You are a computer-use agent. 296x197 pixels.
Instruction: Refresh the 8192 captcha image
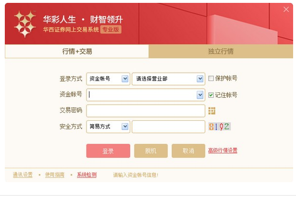(220, 127)
